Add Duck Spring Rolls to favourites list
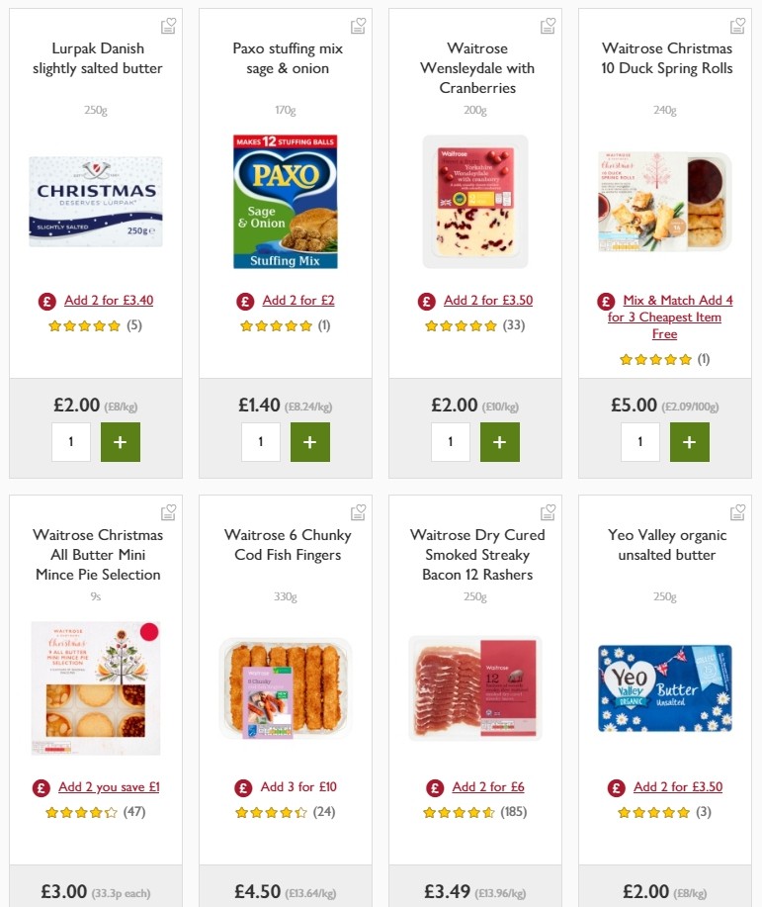762x907 pixels. pos(737,26)
